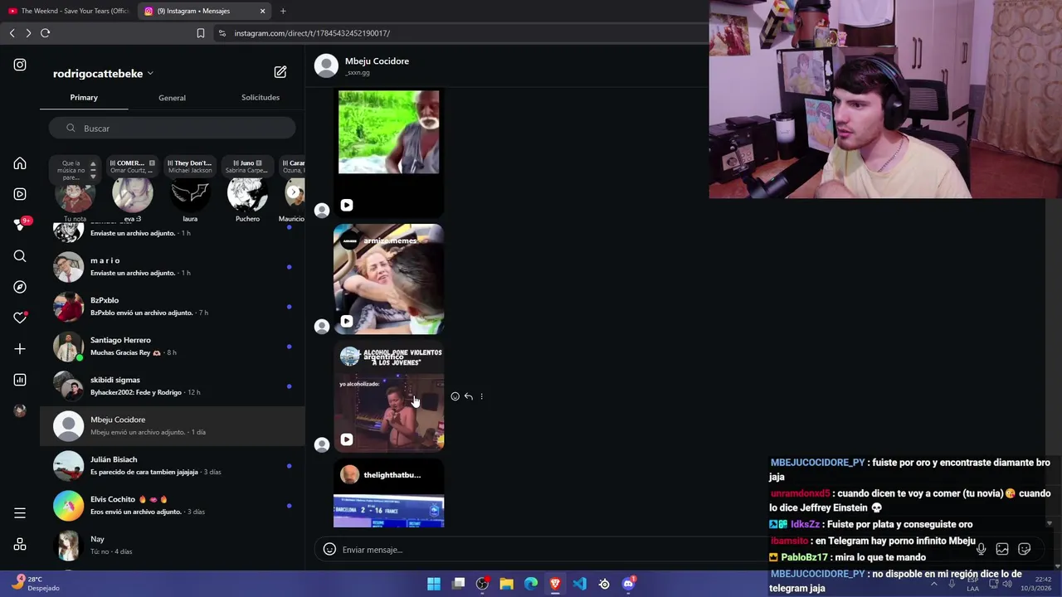Play the armiza.memes shared reel

(388, 279)
